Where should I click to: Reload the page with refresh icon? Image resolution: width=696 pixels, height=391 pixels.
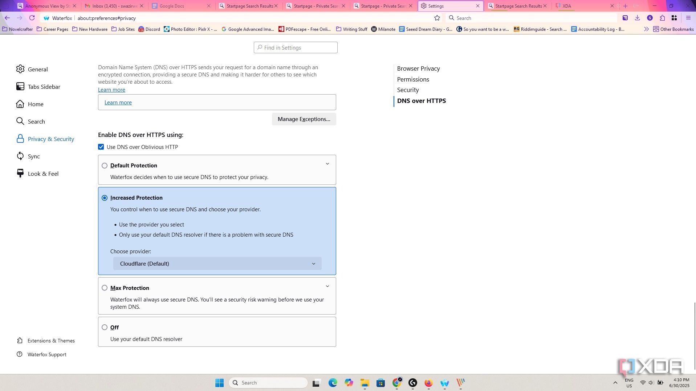tap(32, 18)
